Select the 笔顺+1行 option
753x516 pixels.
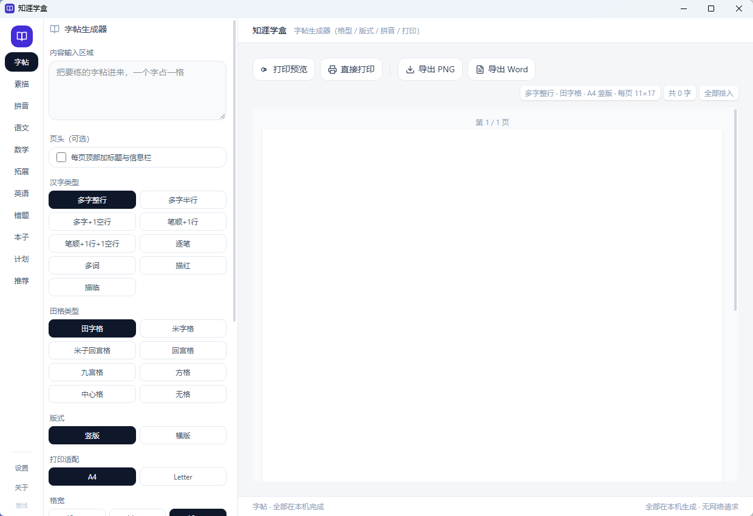[183, 222]
